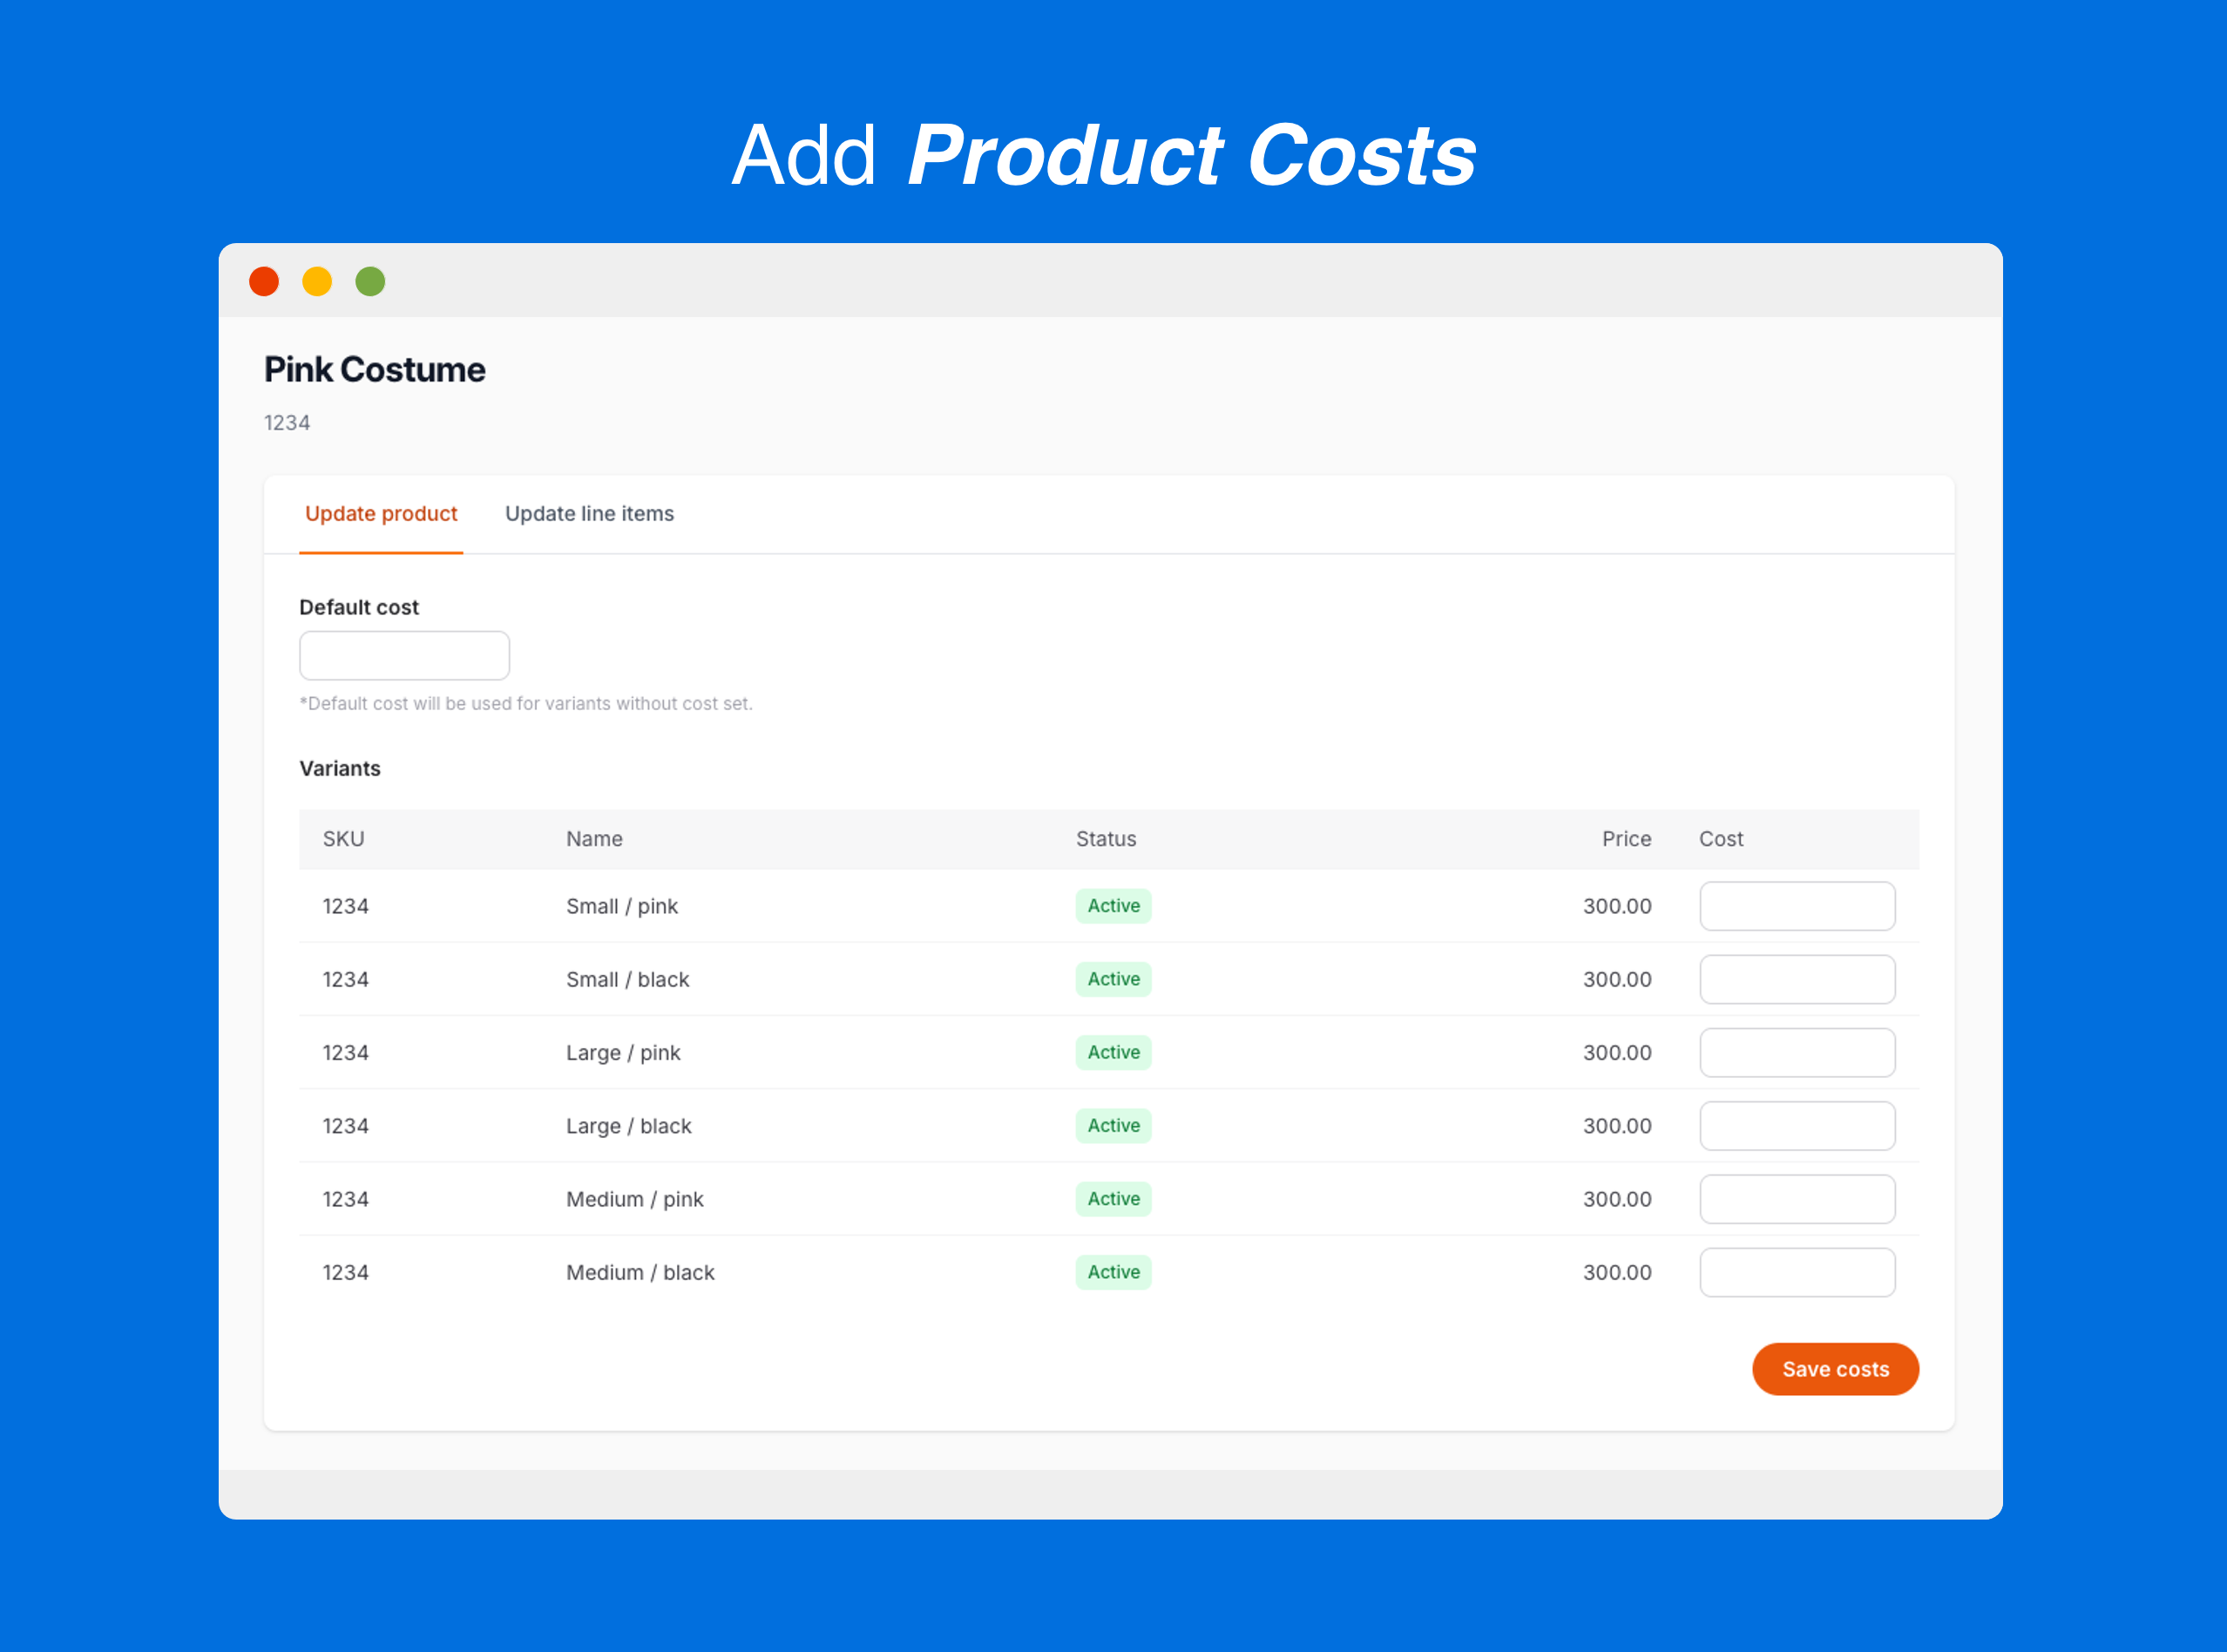Image resolution: width=2227 pixels, height=1652 pixels.
Task: Click SKU 1234 in Medium / pink row
Action: click(345, 1198)
